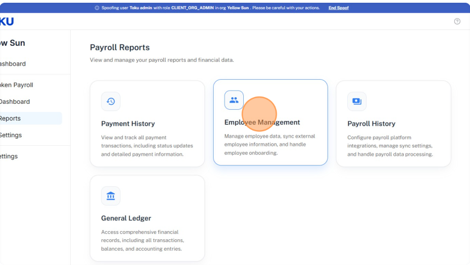Click the Payment History clock icon
Viewport: 470px width, 266px height.
pos(111,101)
